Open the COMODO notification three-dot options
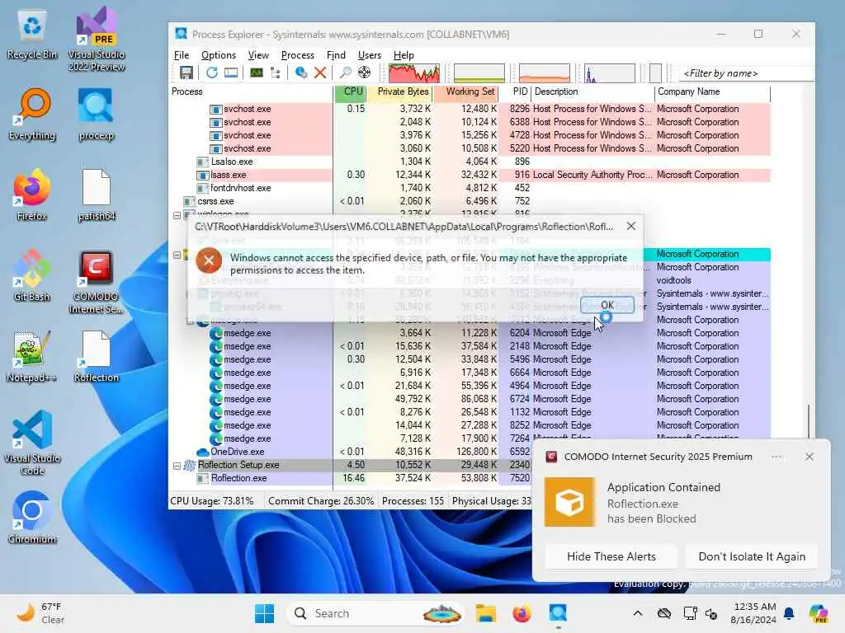The image size is (845, 633). [777, 457]
